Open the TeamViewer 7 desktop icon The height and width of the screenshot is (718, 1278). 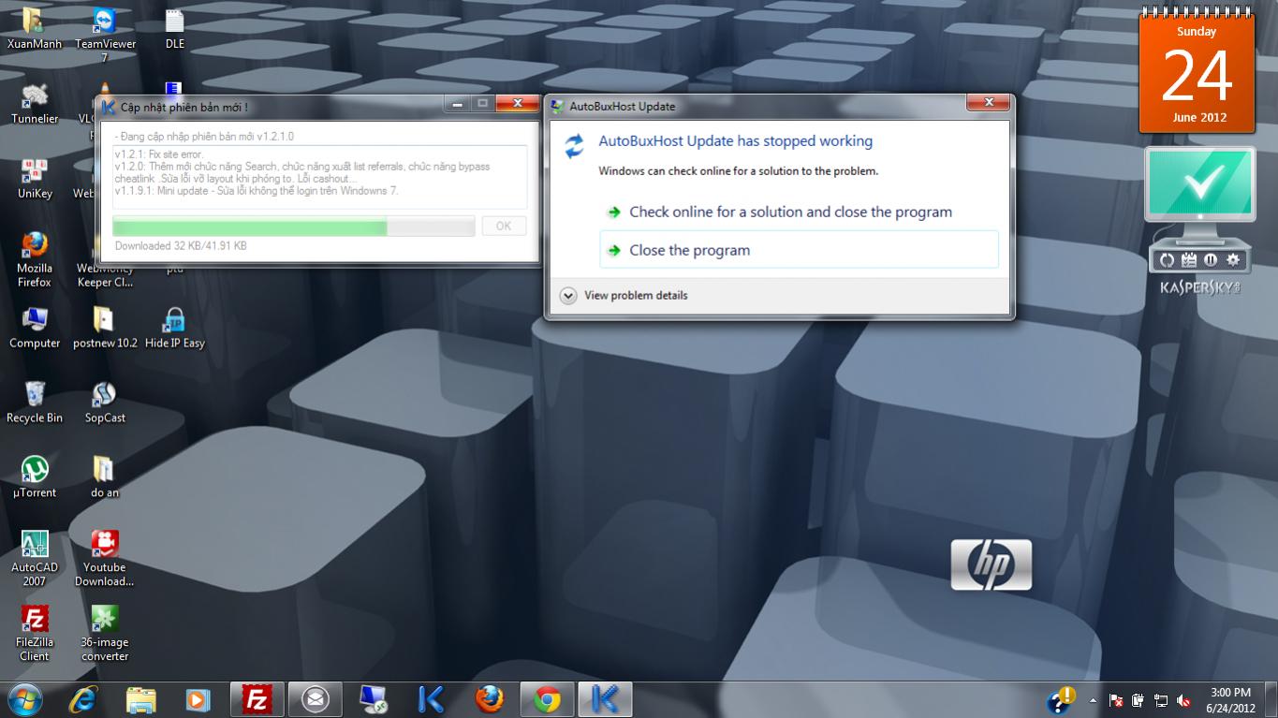[105, 24]
